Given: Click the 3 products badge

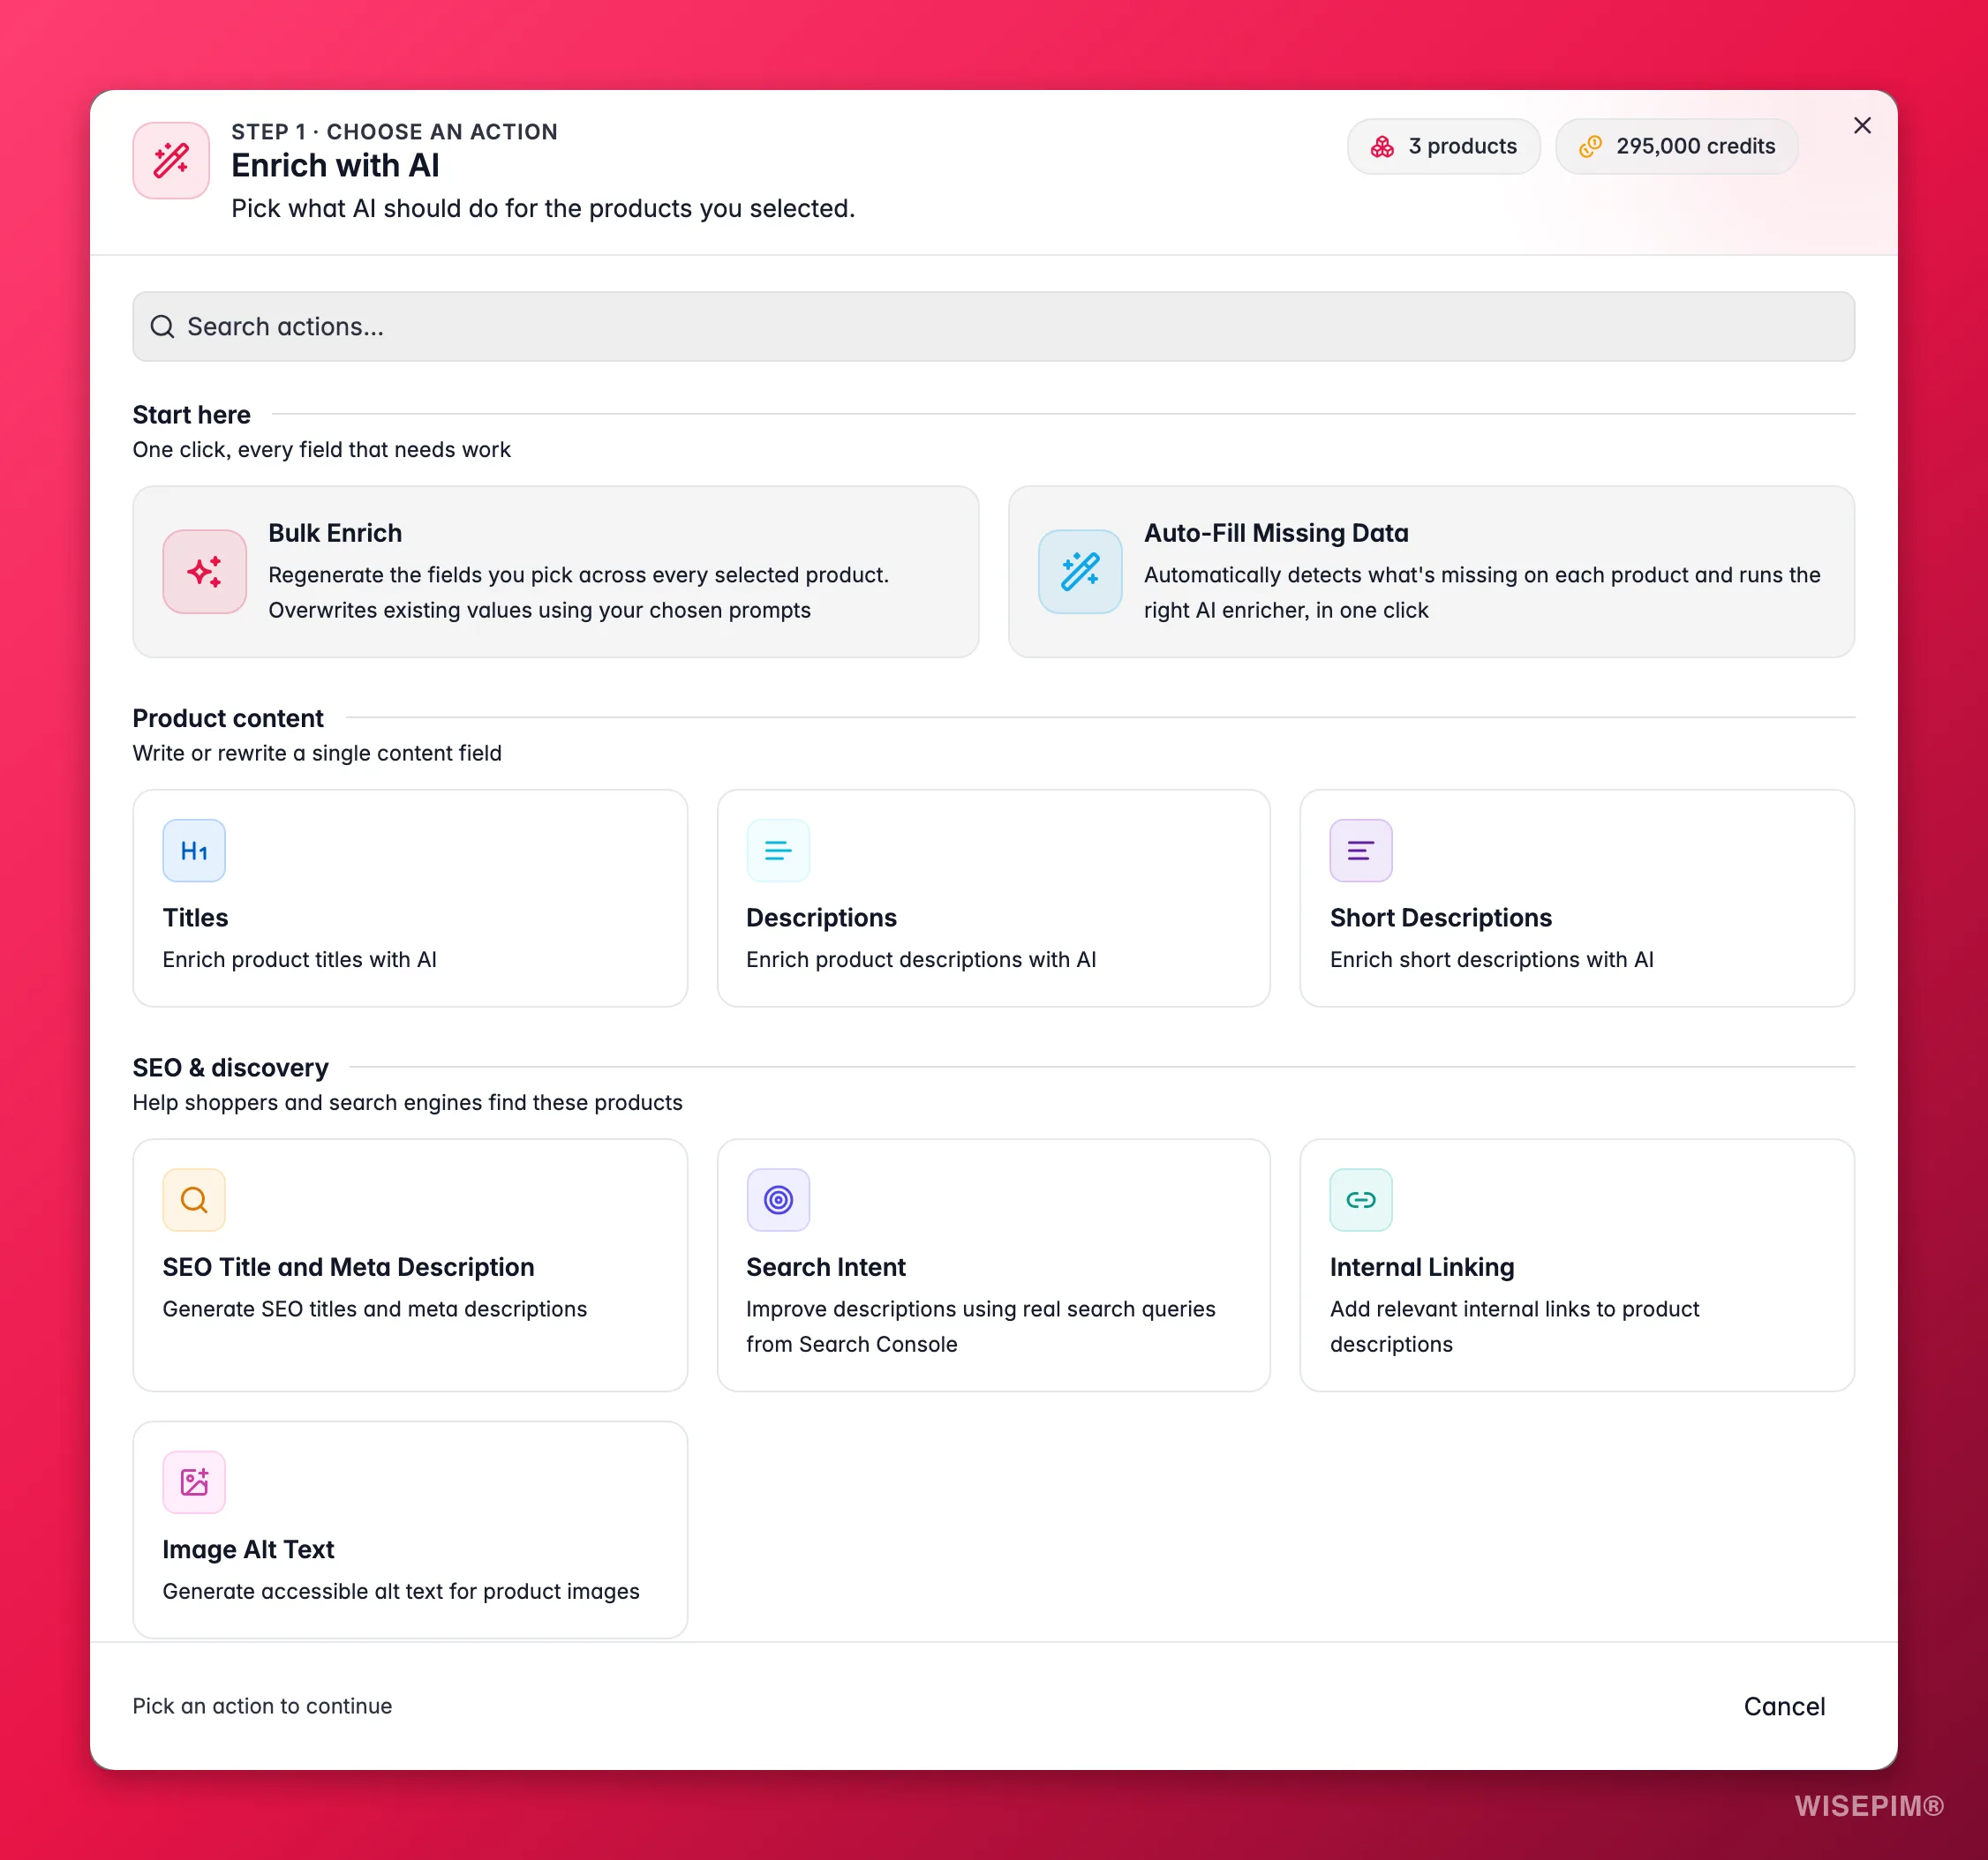Looking at the screenshot, I should [1443, 147].
